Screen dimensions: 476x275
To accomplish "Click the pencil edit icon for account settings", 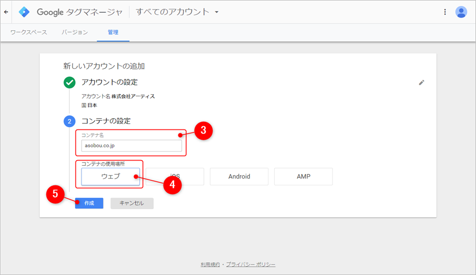I will [421, 82].
